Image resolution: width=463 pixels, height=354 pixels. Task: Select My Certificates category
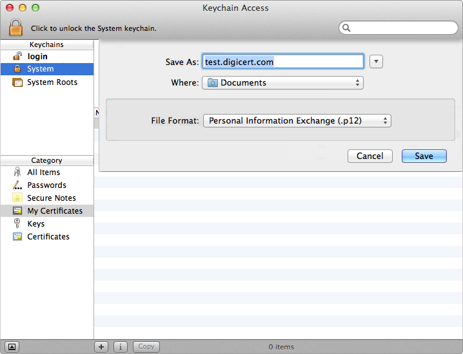[x=54, y=211]
